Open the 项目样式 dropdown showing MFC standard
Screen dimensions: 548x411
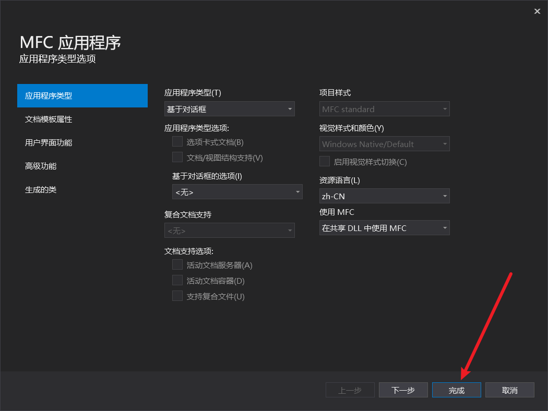[x=384, y=108]
